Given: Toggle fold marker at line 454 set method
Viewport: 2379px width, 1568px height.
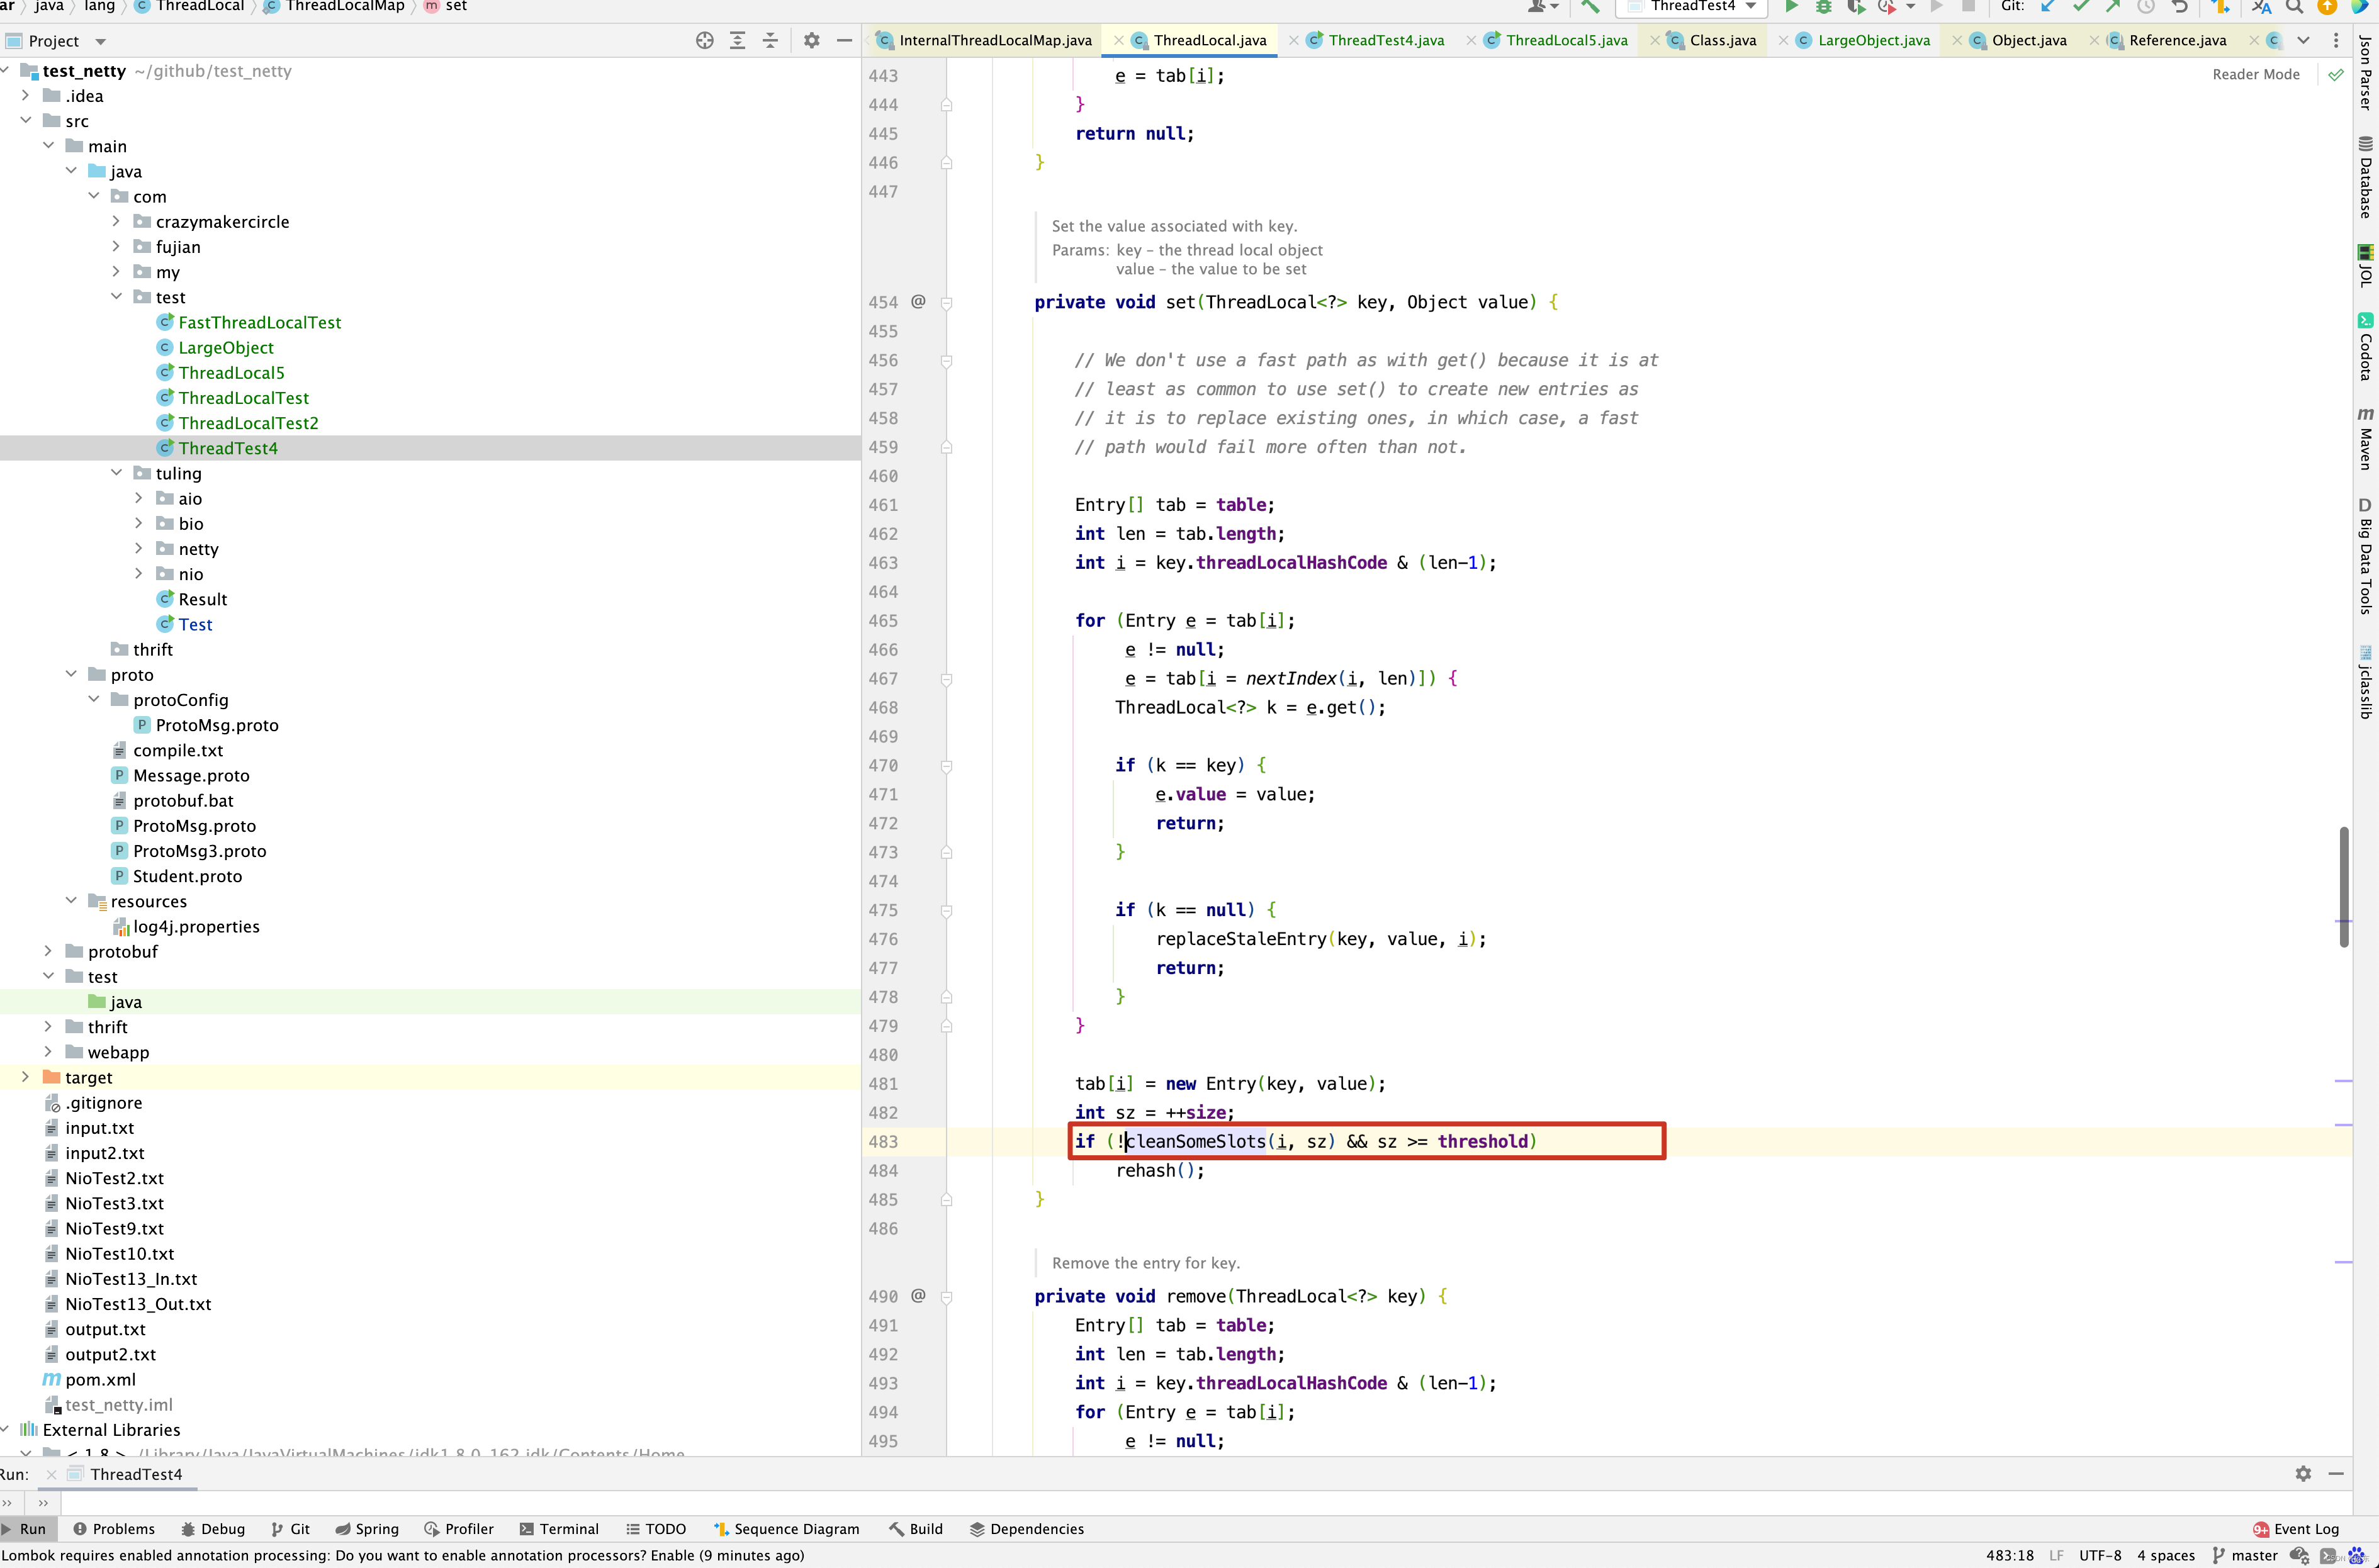Looking at the screenshot, I should pyautogui.click(x=946, y=303).
